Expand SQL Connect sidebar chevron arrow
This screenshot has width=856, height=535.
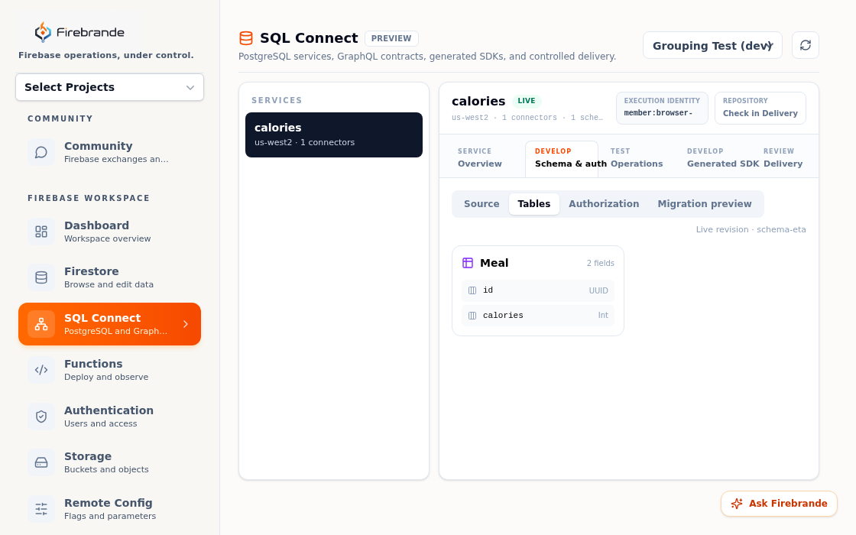[x=186, y=324]
